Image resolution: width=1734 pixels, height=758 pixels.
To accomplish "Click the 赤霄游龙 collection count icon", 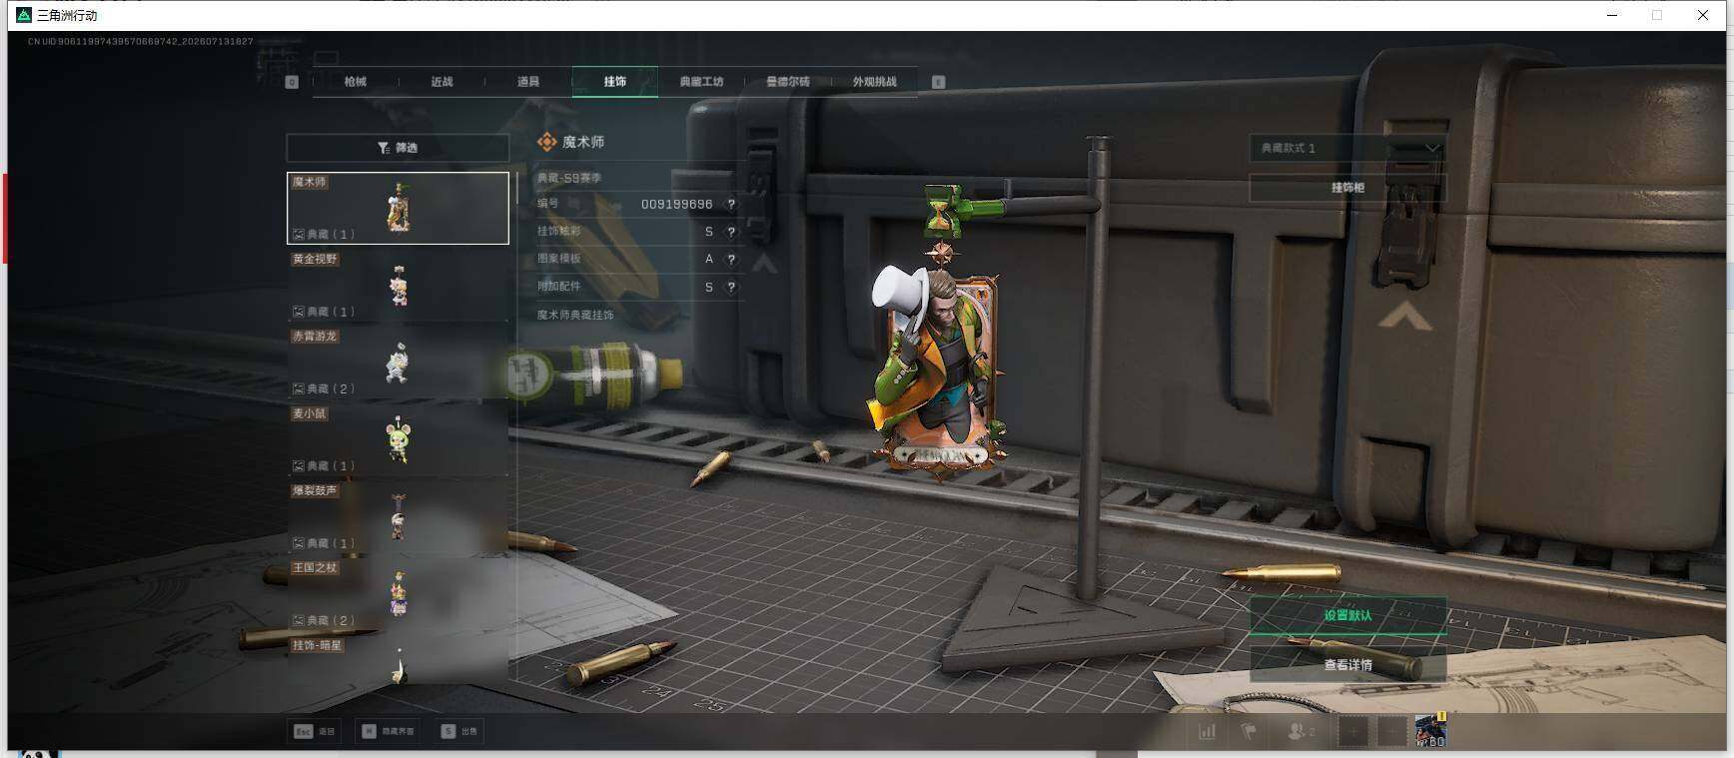I will (x=298, y=388).
